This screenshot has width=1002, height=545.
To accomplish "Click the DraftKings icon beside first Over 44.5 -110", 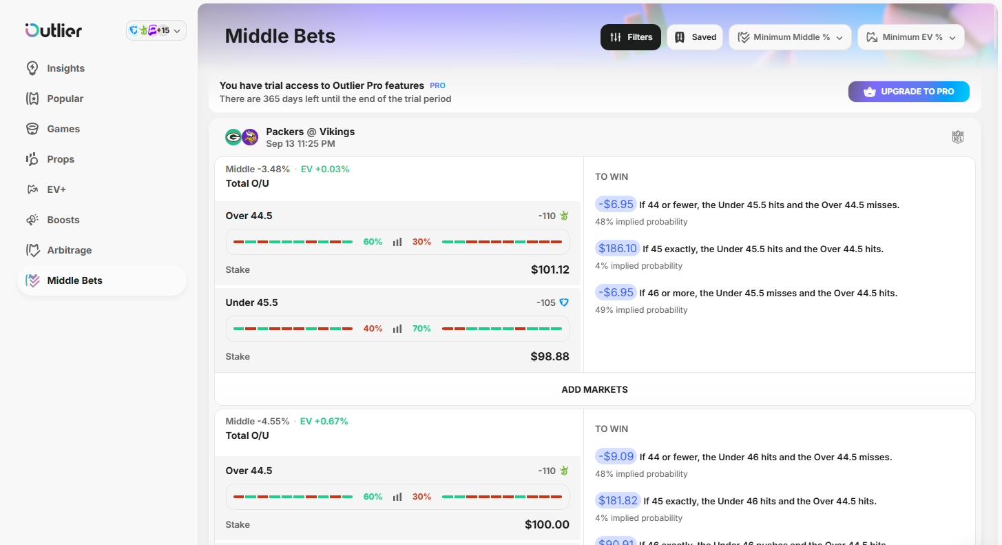I will tap(564, 216).
